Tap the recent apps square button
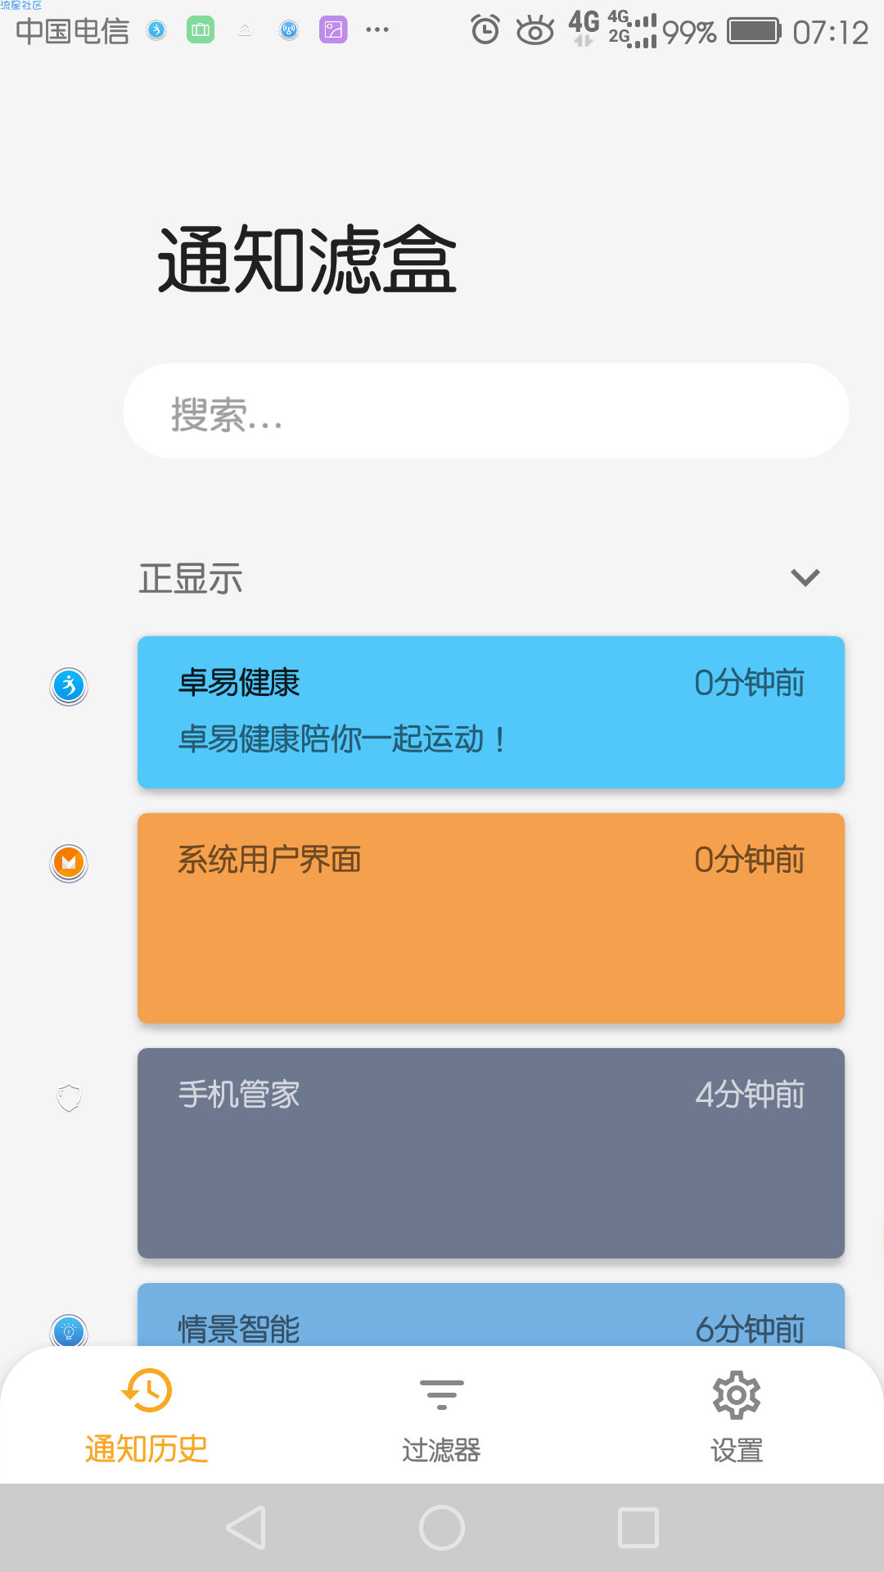 click(x=638, y=1528)
